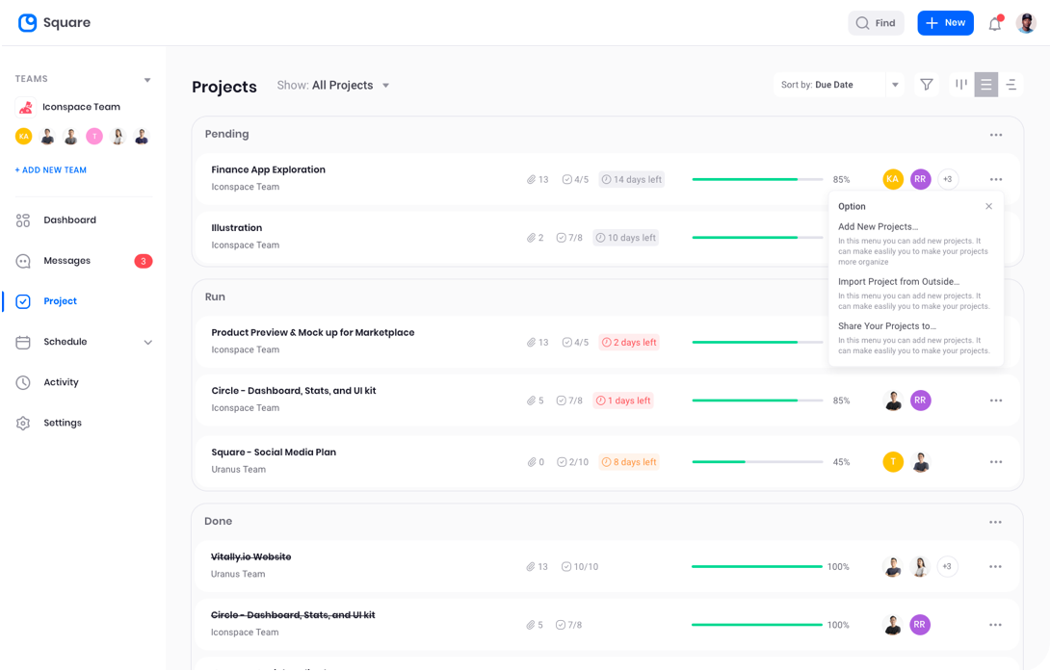Open the Sort by Due Date dropdown

(895, 85)
